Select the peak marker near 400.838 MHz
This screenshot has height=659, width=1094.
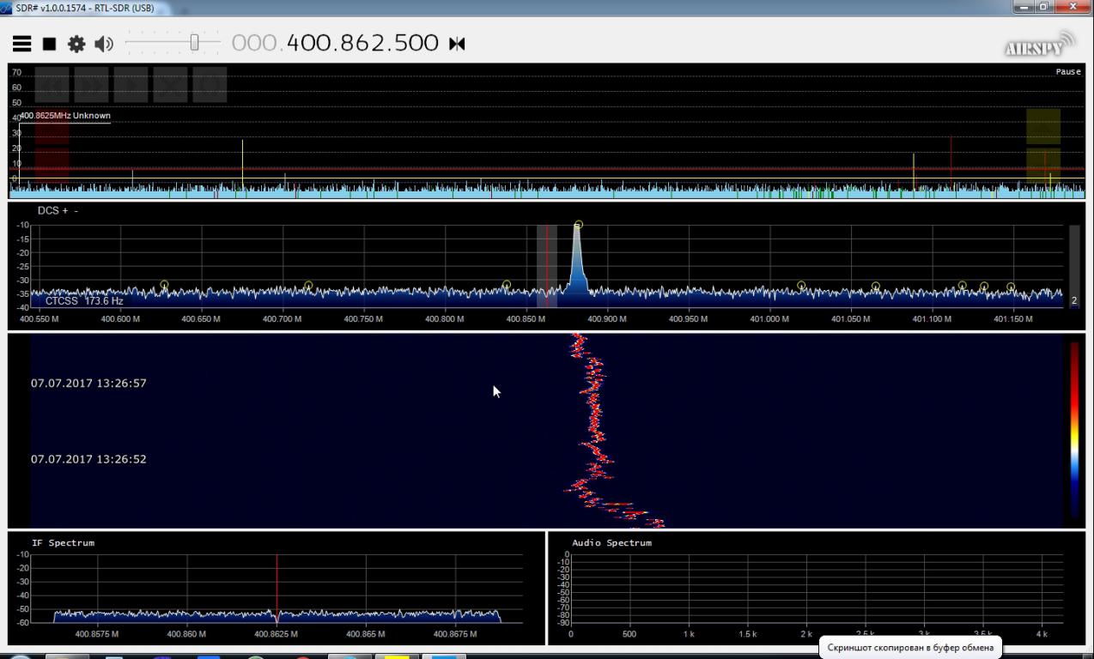point(507,285)
